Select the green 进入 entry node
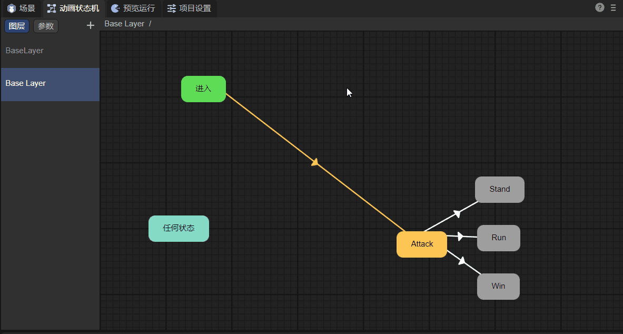Screen dimensions: 623x334 (x=203, y=89)
